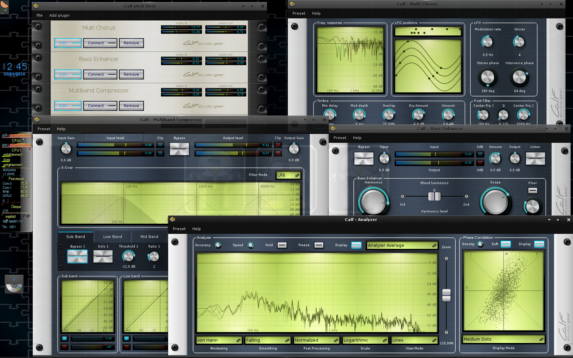The image size is (573, 358).
Task: Click the Calf Multi Chorus window icon
Action: (x=292, y=4)
